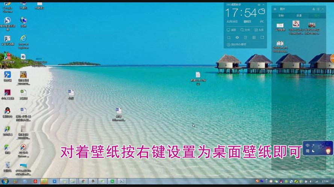Click the square icon at row end in 360 widget

[x=262, y=37]
